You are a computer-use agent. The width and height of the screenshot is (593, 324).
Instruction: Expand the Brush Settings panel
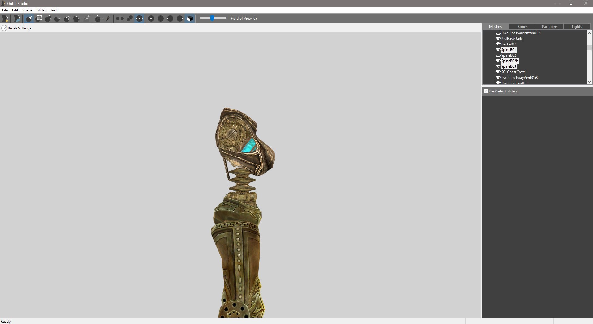(4, 28)
